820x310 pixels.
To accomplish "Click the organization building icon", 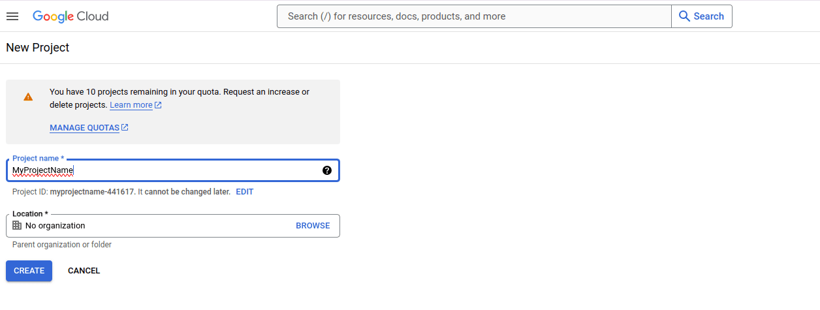I will click(17, 225).
